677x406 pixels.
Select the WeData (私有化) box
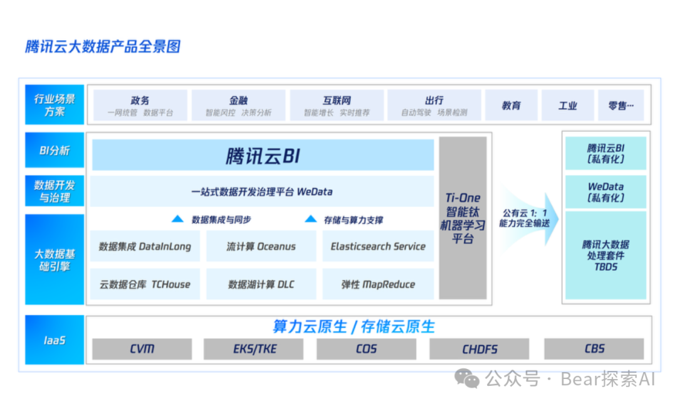606,192
